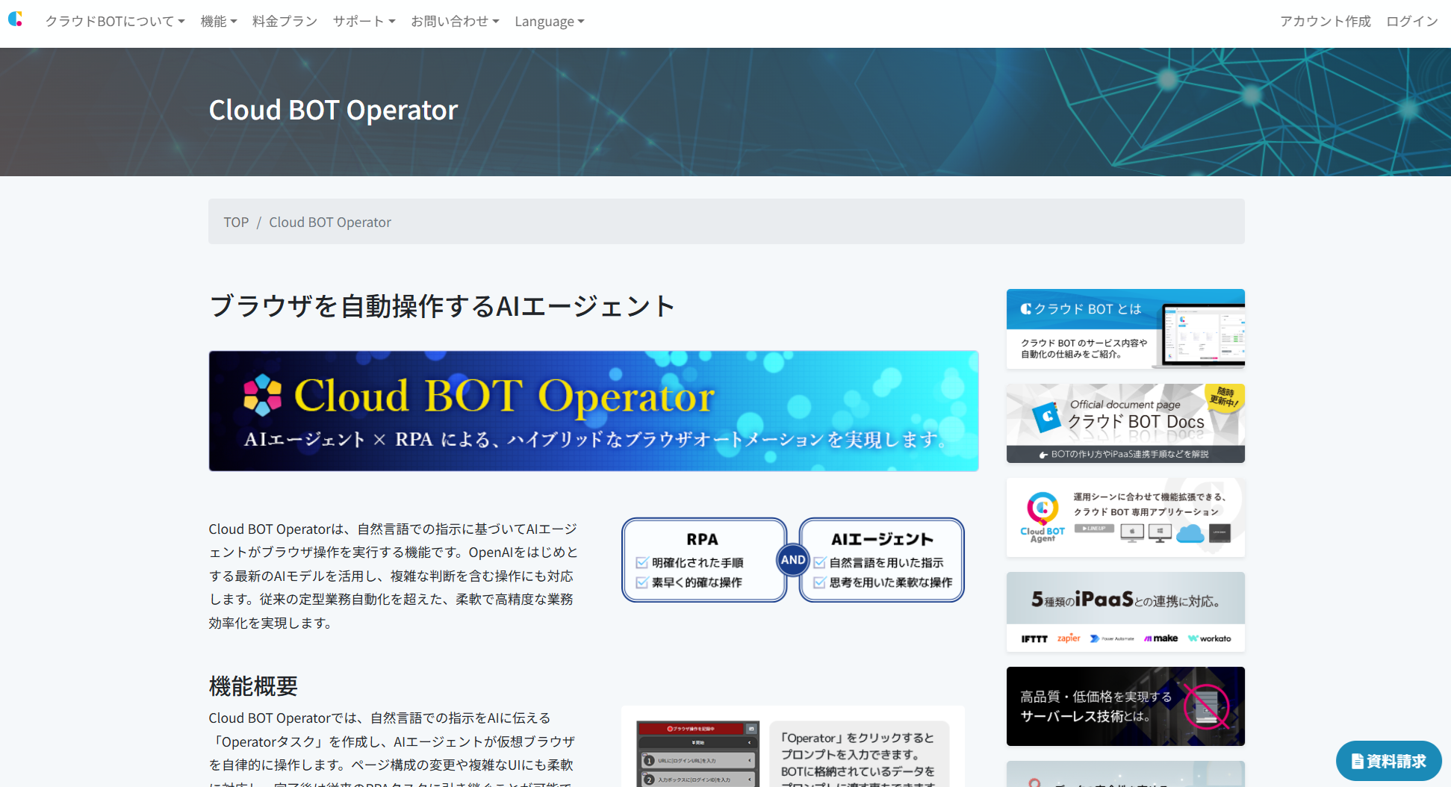This screenshot has width=1451, height=787.
Task: Click the make logo in iPaaS banner
Action: [x=1161, y=638]
